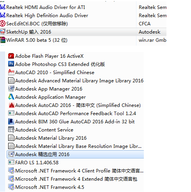
Task: Click the Photoshop CS3 Extended Ps icon
Action: [11, 64]
